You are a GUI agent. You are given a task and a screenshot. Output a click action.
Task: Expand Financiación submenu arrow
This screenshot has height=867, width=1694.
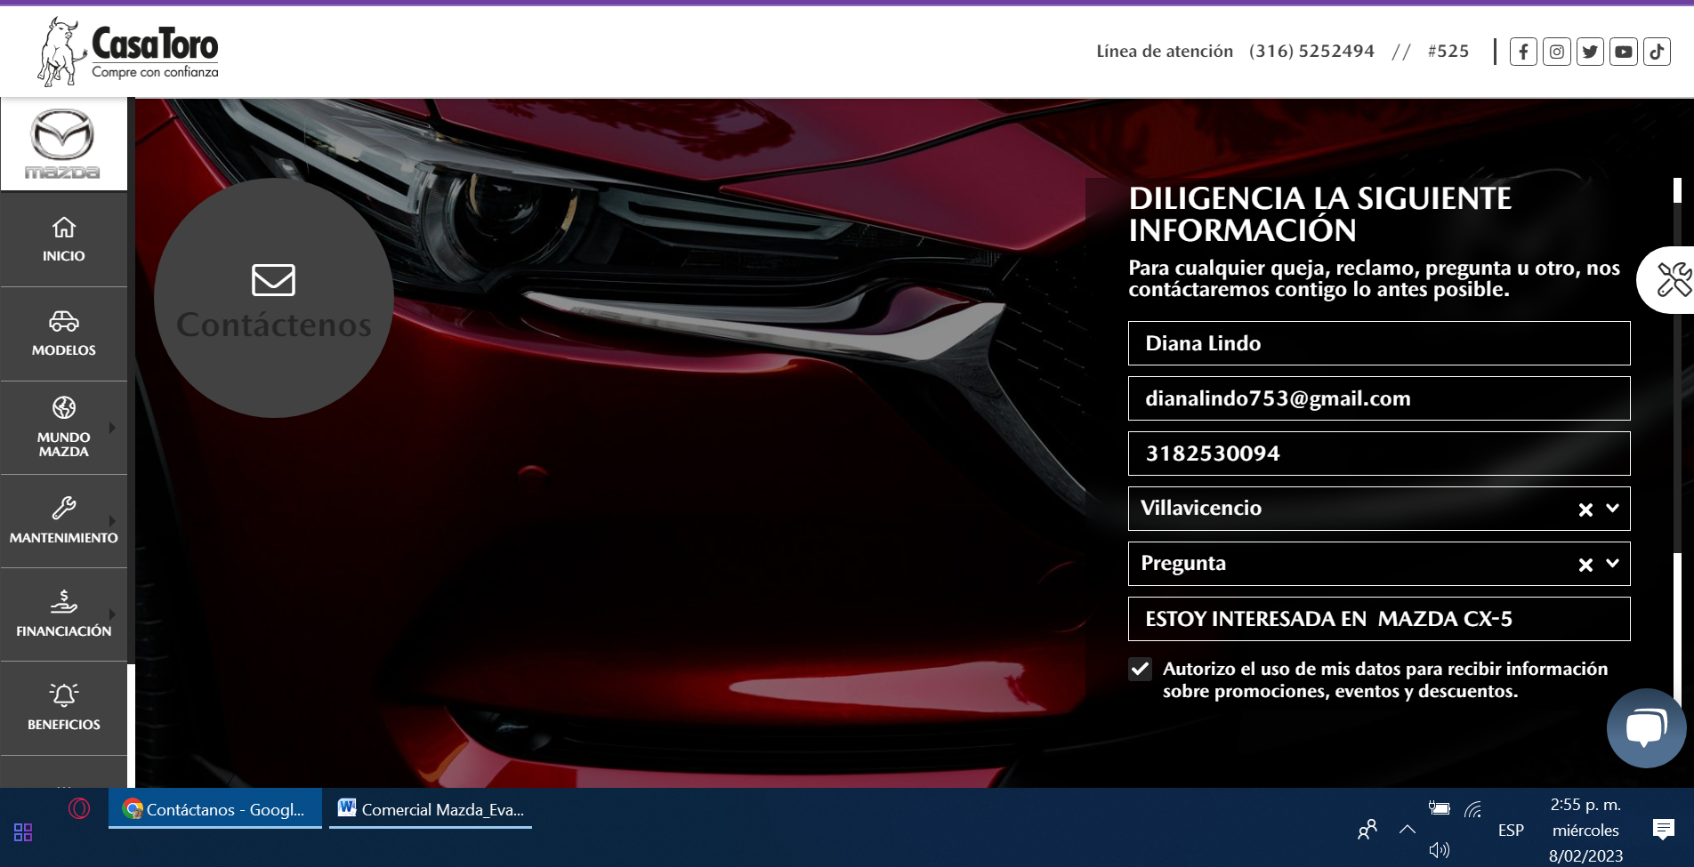click(113, 614)
